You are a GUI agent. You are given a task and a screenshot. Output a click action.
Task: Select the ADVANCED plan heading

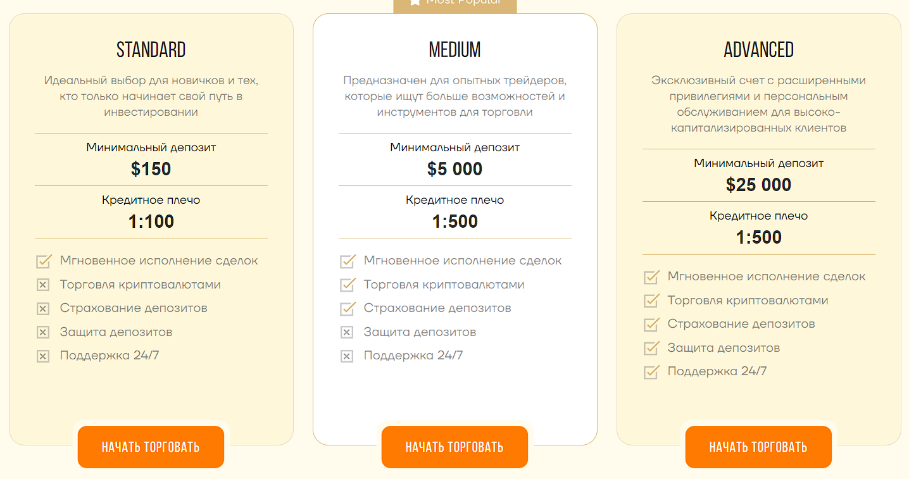click(x=758, y=49)
